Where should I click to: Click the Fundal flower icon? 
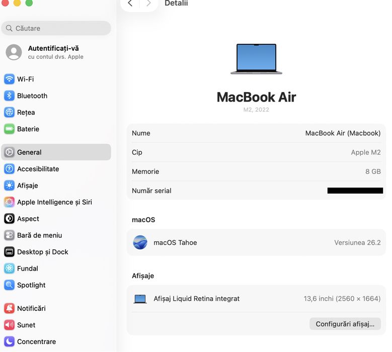[9, 269]
